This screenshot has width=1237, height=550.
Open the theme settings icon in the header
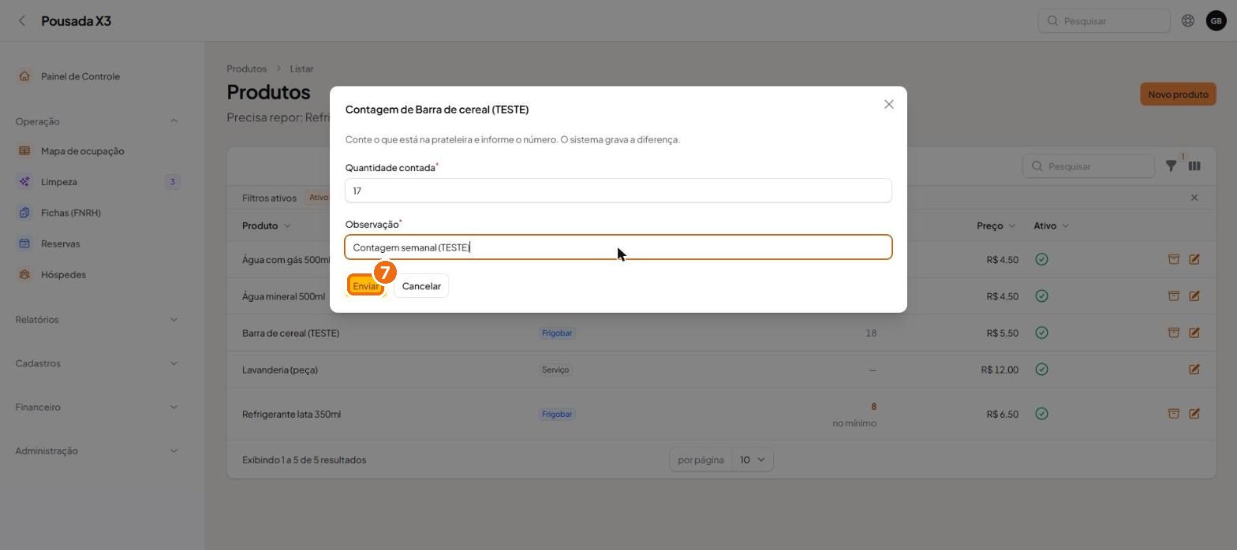pos(1187,21)
